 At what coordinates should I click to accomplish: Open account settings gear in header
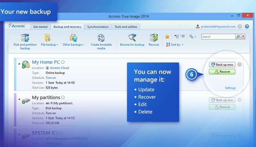240,26
